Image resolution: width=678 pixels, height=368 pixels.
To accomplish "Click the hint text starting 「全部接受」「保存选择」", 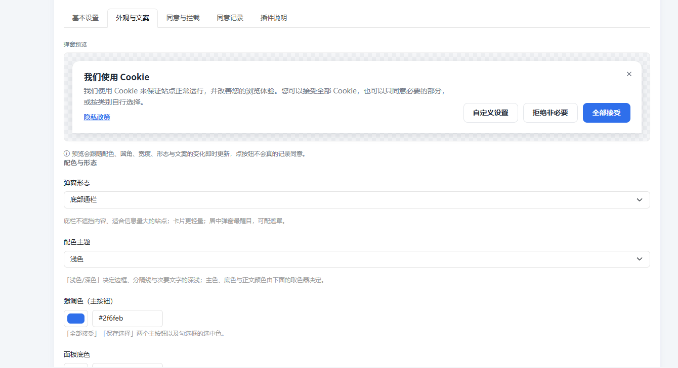I will click(x=144, y=334).
